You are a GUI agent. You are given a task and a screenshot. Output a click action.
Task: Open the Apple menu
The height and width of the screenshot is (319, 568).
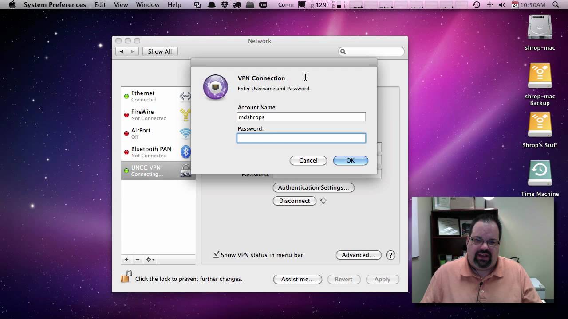[12, 5]
